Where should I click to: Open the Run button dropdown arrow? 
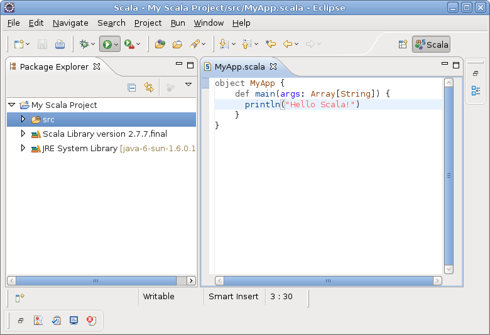tap(116, 44)
